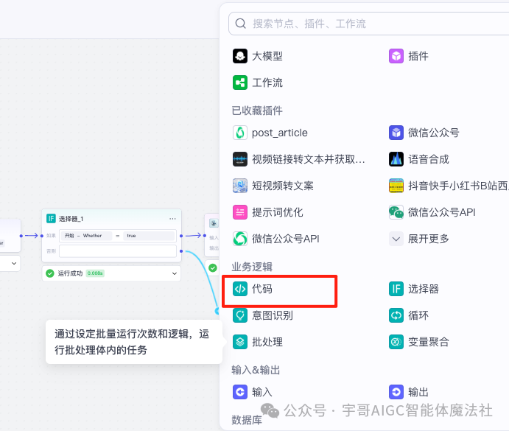Expand more favorites with 展开更多
The image size is (509, 431).
pyautogui.click(x=418, y=239)
